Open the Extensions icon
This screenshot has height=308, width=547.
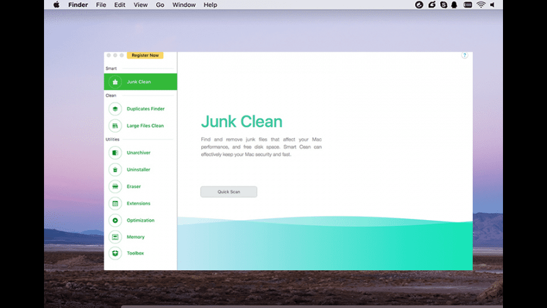(115, 204)
